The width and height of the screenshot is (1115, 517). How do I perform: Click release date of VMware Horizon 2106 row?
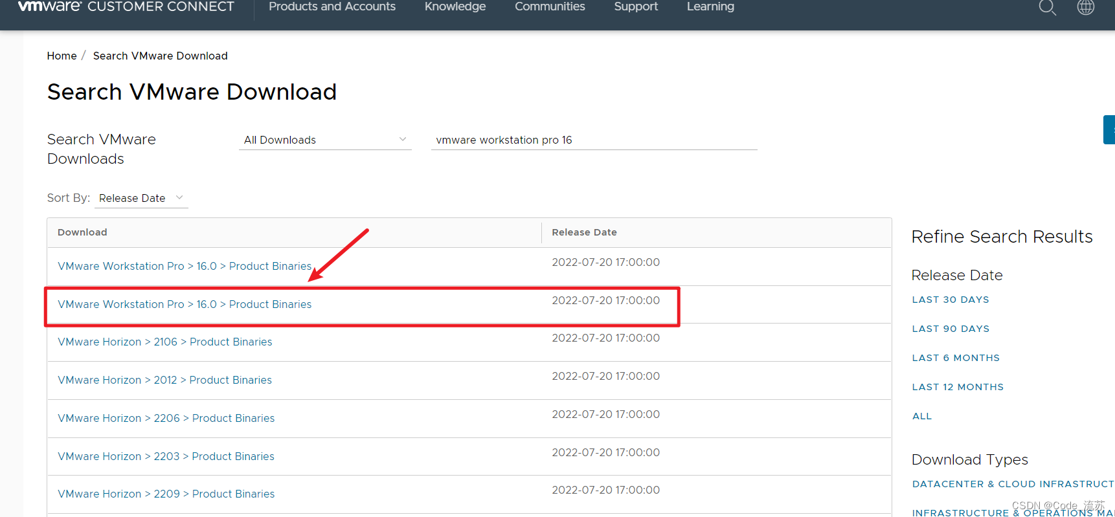606,338
